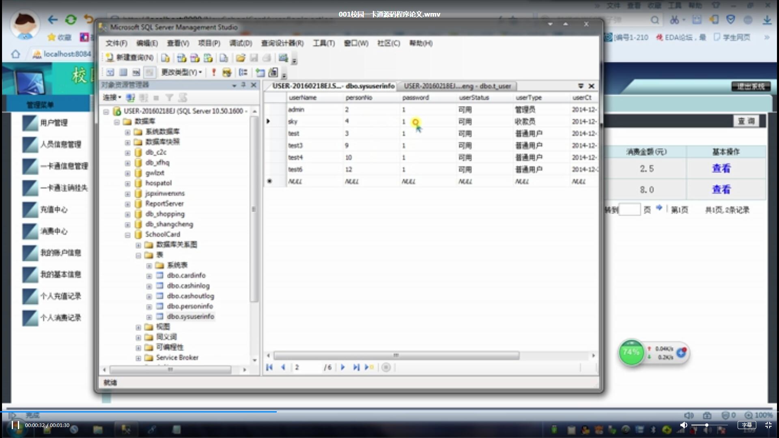
Task: Select the hospatol database in tree
Action: pyautogui.click(x=158, y=183)
